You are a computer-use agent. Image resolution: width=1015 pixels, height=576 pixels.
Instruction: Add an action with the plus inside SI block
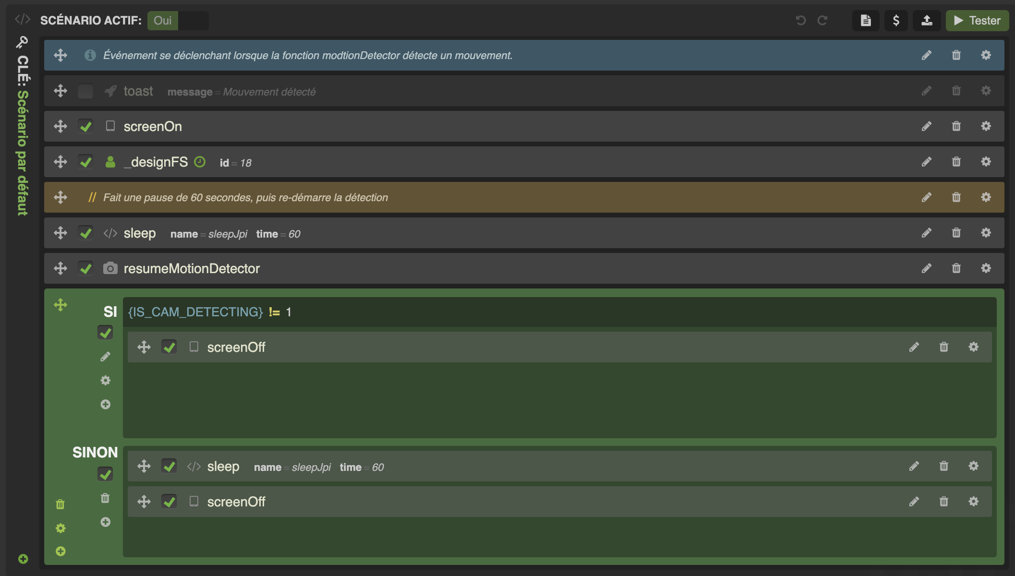pos(105,404)
